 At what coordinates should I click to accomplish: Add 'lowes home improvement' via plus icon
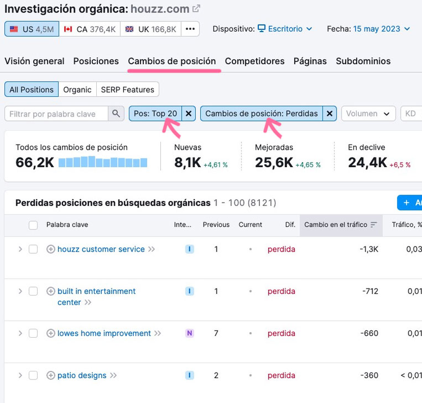pos(51,333)
